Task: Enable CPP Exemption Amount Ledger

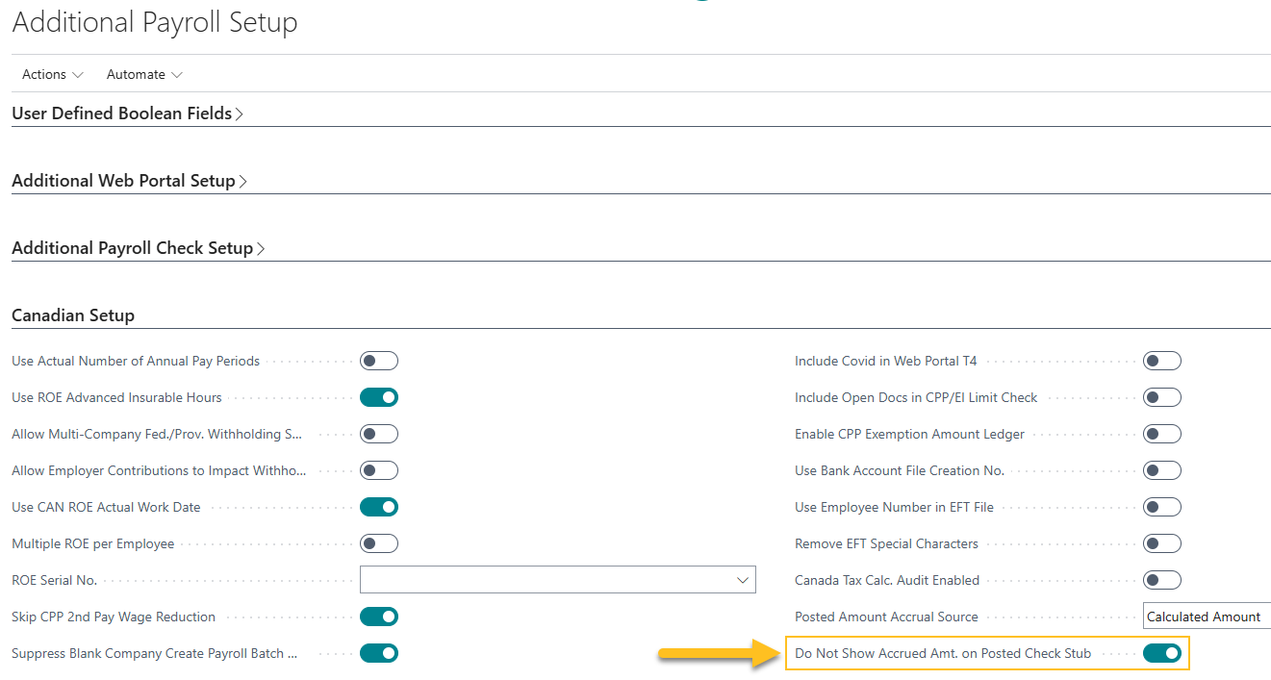Action: point(1161,434)
